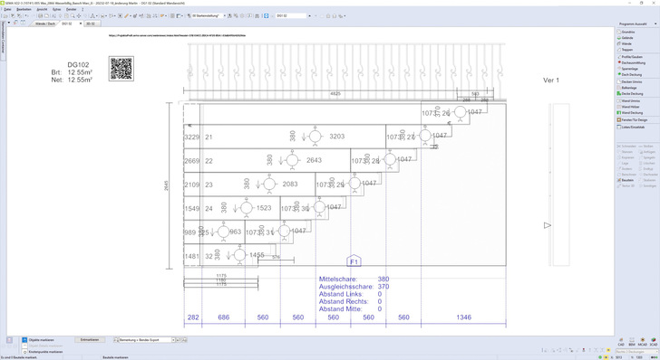
Task: Select Dachausmittlung in the right panel
Action: click(x=633, y=62)
